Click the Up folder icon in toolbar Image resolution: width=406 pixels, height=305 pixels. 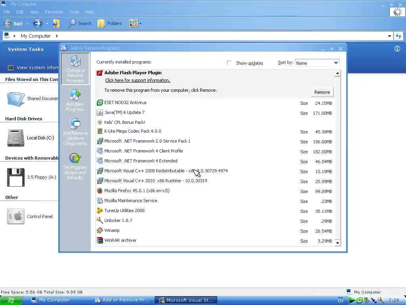pos(56,23)
